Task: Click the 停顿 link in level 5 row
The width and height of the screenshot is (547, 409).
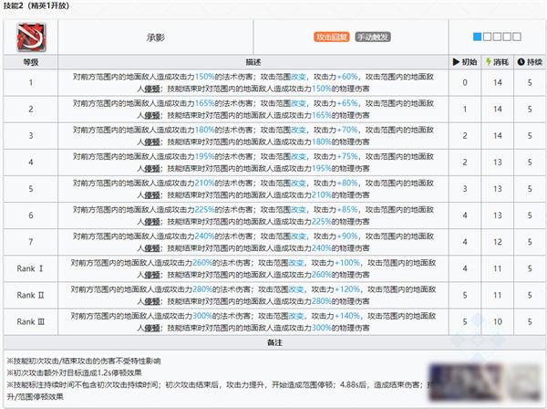Action: (x=152, y=195)
